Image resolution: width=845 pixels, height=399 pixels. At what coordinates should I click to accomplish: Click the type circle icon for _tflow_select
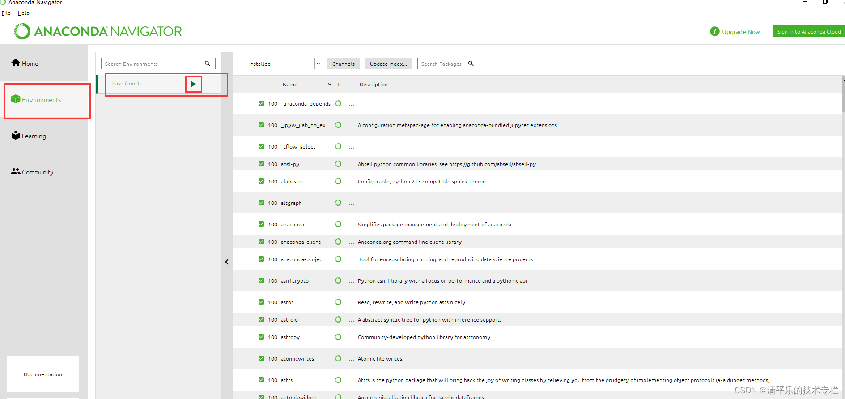[x=338, y=146]
